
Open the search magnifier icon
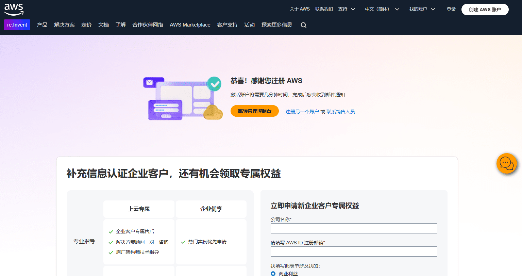tap(303, 25)
